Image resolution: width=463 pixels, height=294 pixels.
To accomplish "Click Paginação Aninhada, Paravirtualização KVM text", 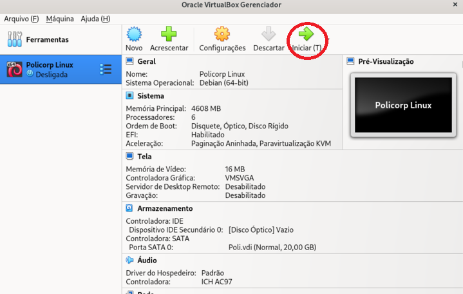I will [x=261, y=143].
